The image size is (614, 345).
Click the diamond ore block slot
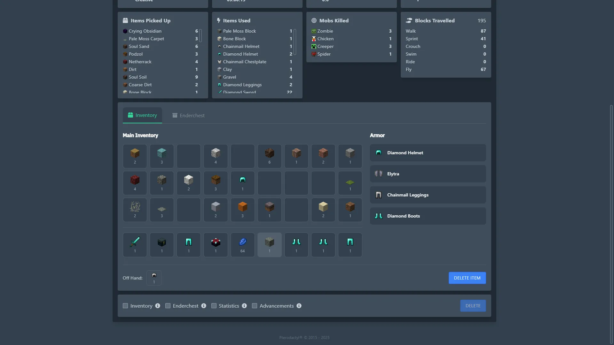(161, 156)
